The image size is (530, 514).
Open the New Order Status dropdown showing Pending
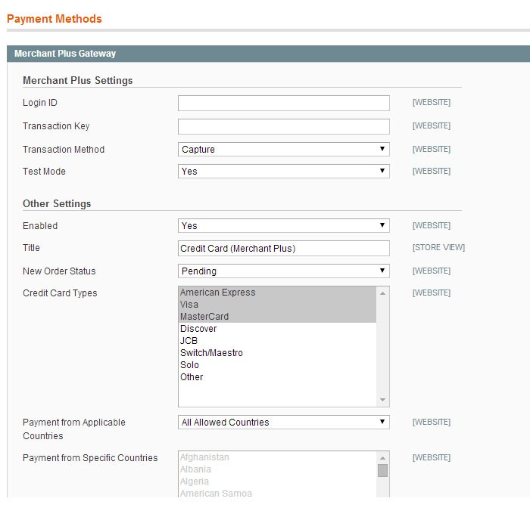point(284,271)
